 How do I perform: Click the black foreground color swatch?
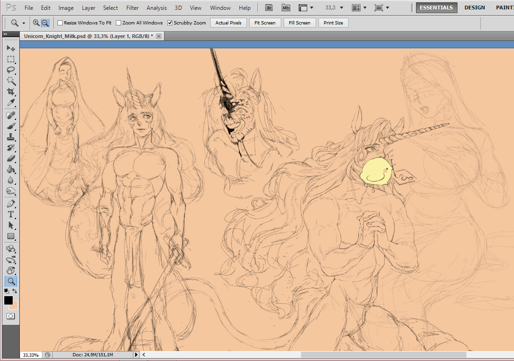[x=8, y=300]
